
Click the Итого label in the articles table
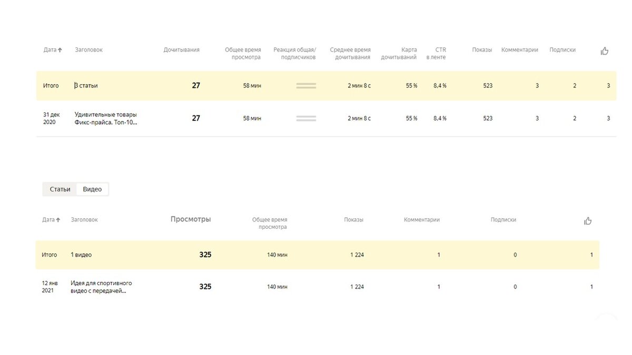click(x=51, y=86)
